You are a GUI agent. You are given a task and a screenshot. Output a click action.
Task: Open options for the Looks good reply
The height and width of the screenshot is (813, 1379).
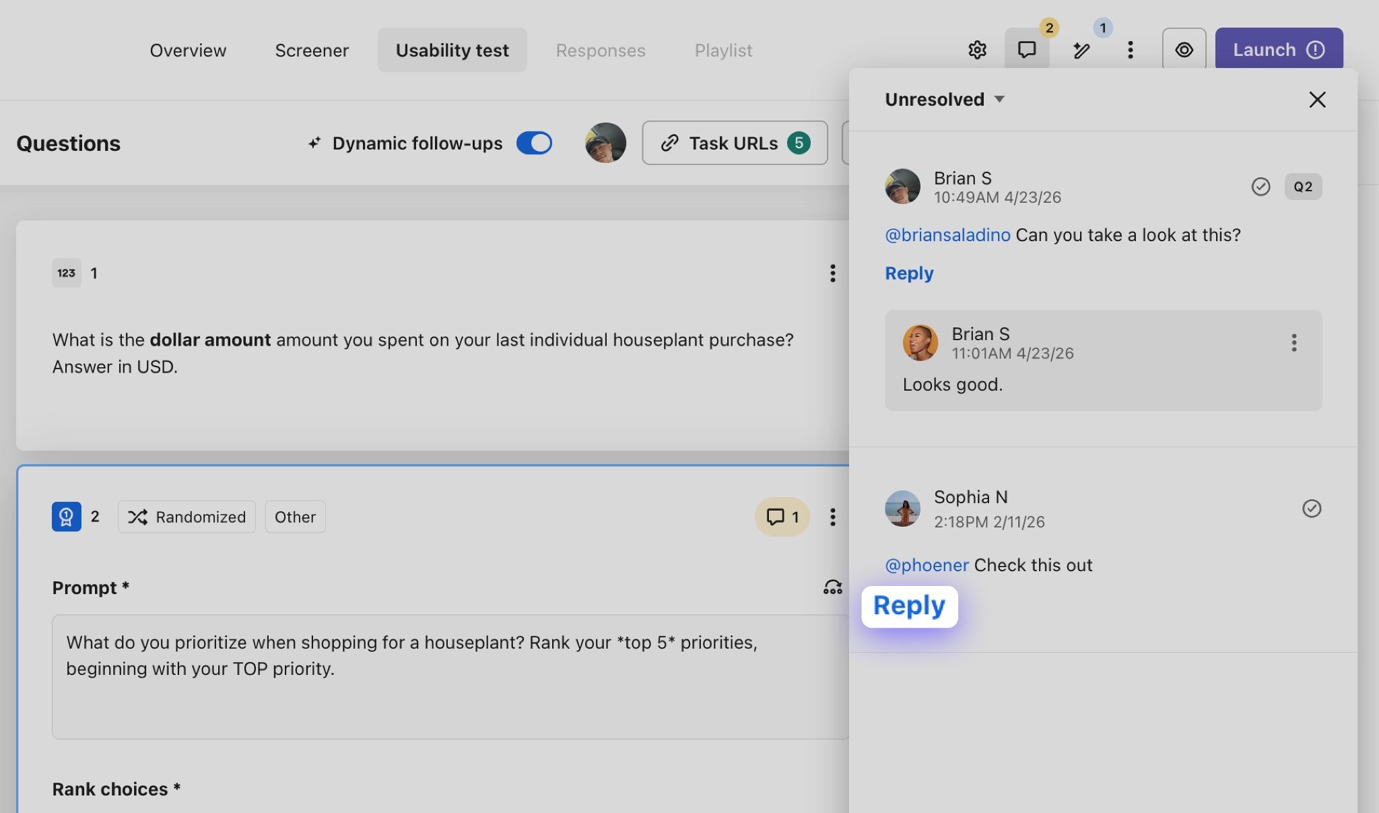(x=1293, y=343)
